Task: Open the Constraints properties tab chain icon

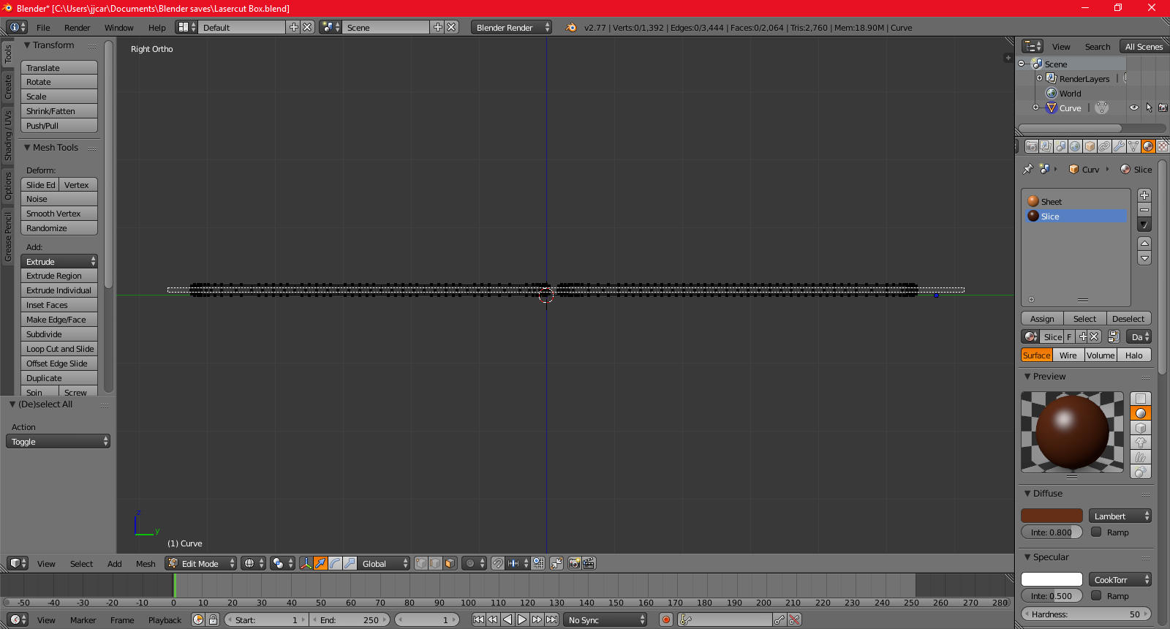Action: pyautogui.click(x=1104, y=146)
